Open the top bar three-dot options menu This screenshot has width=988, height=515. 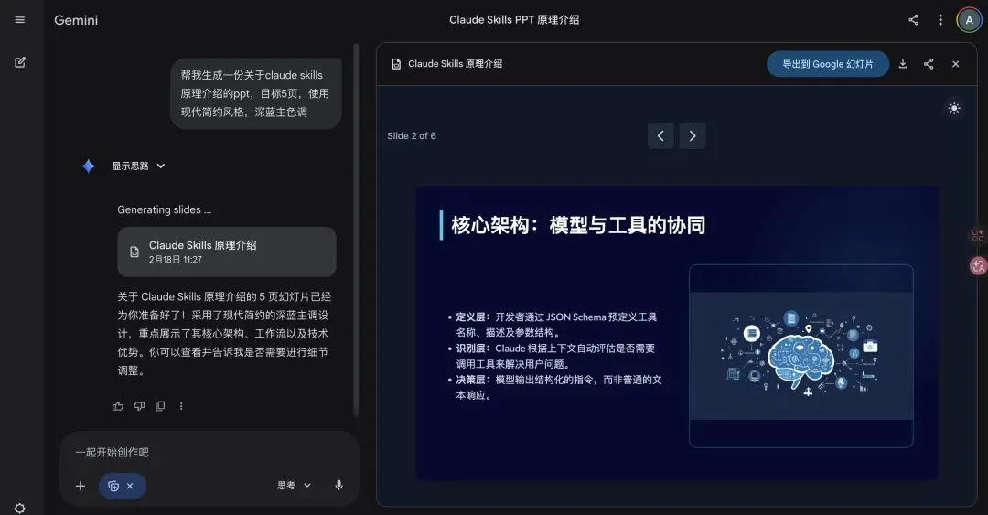[940, 20]
